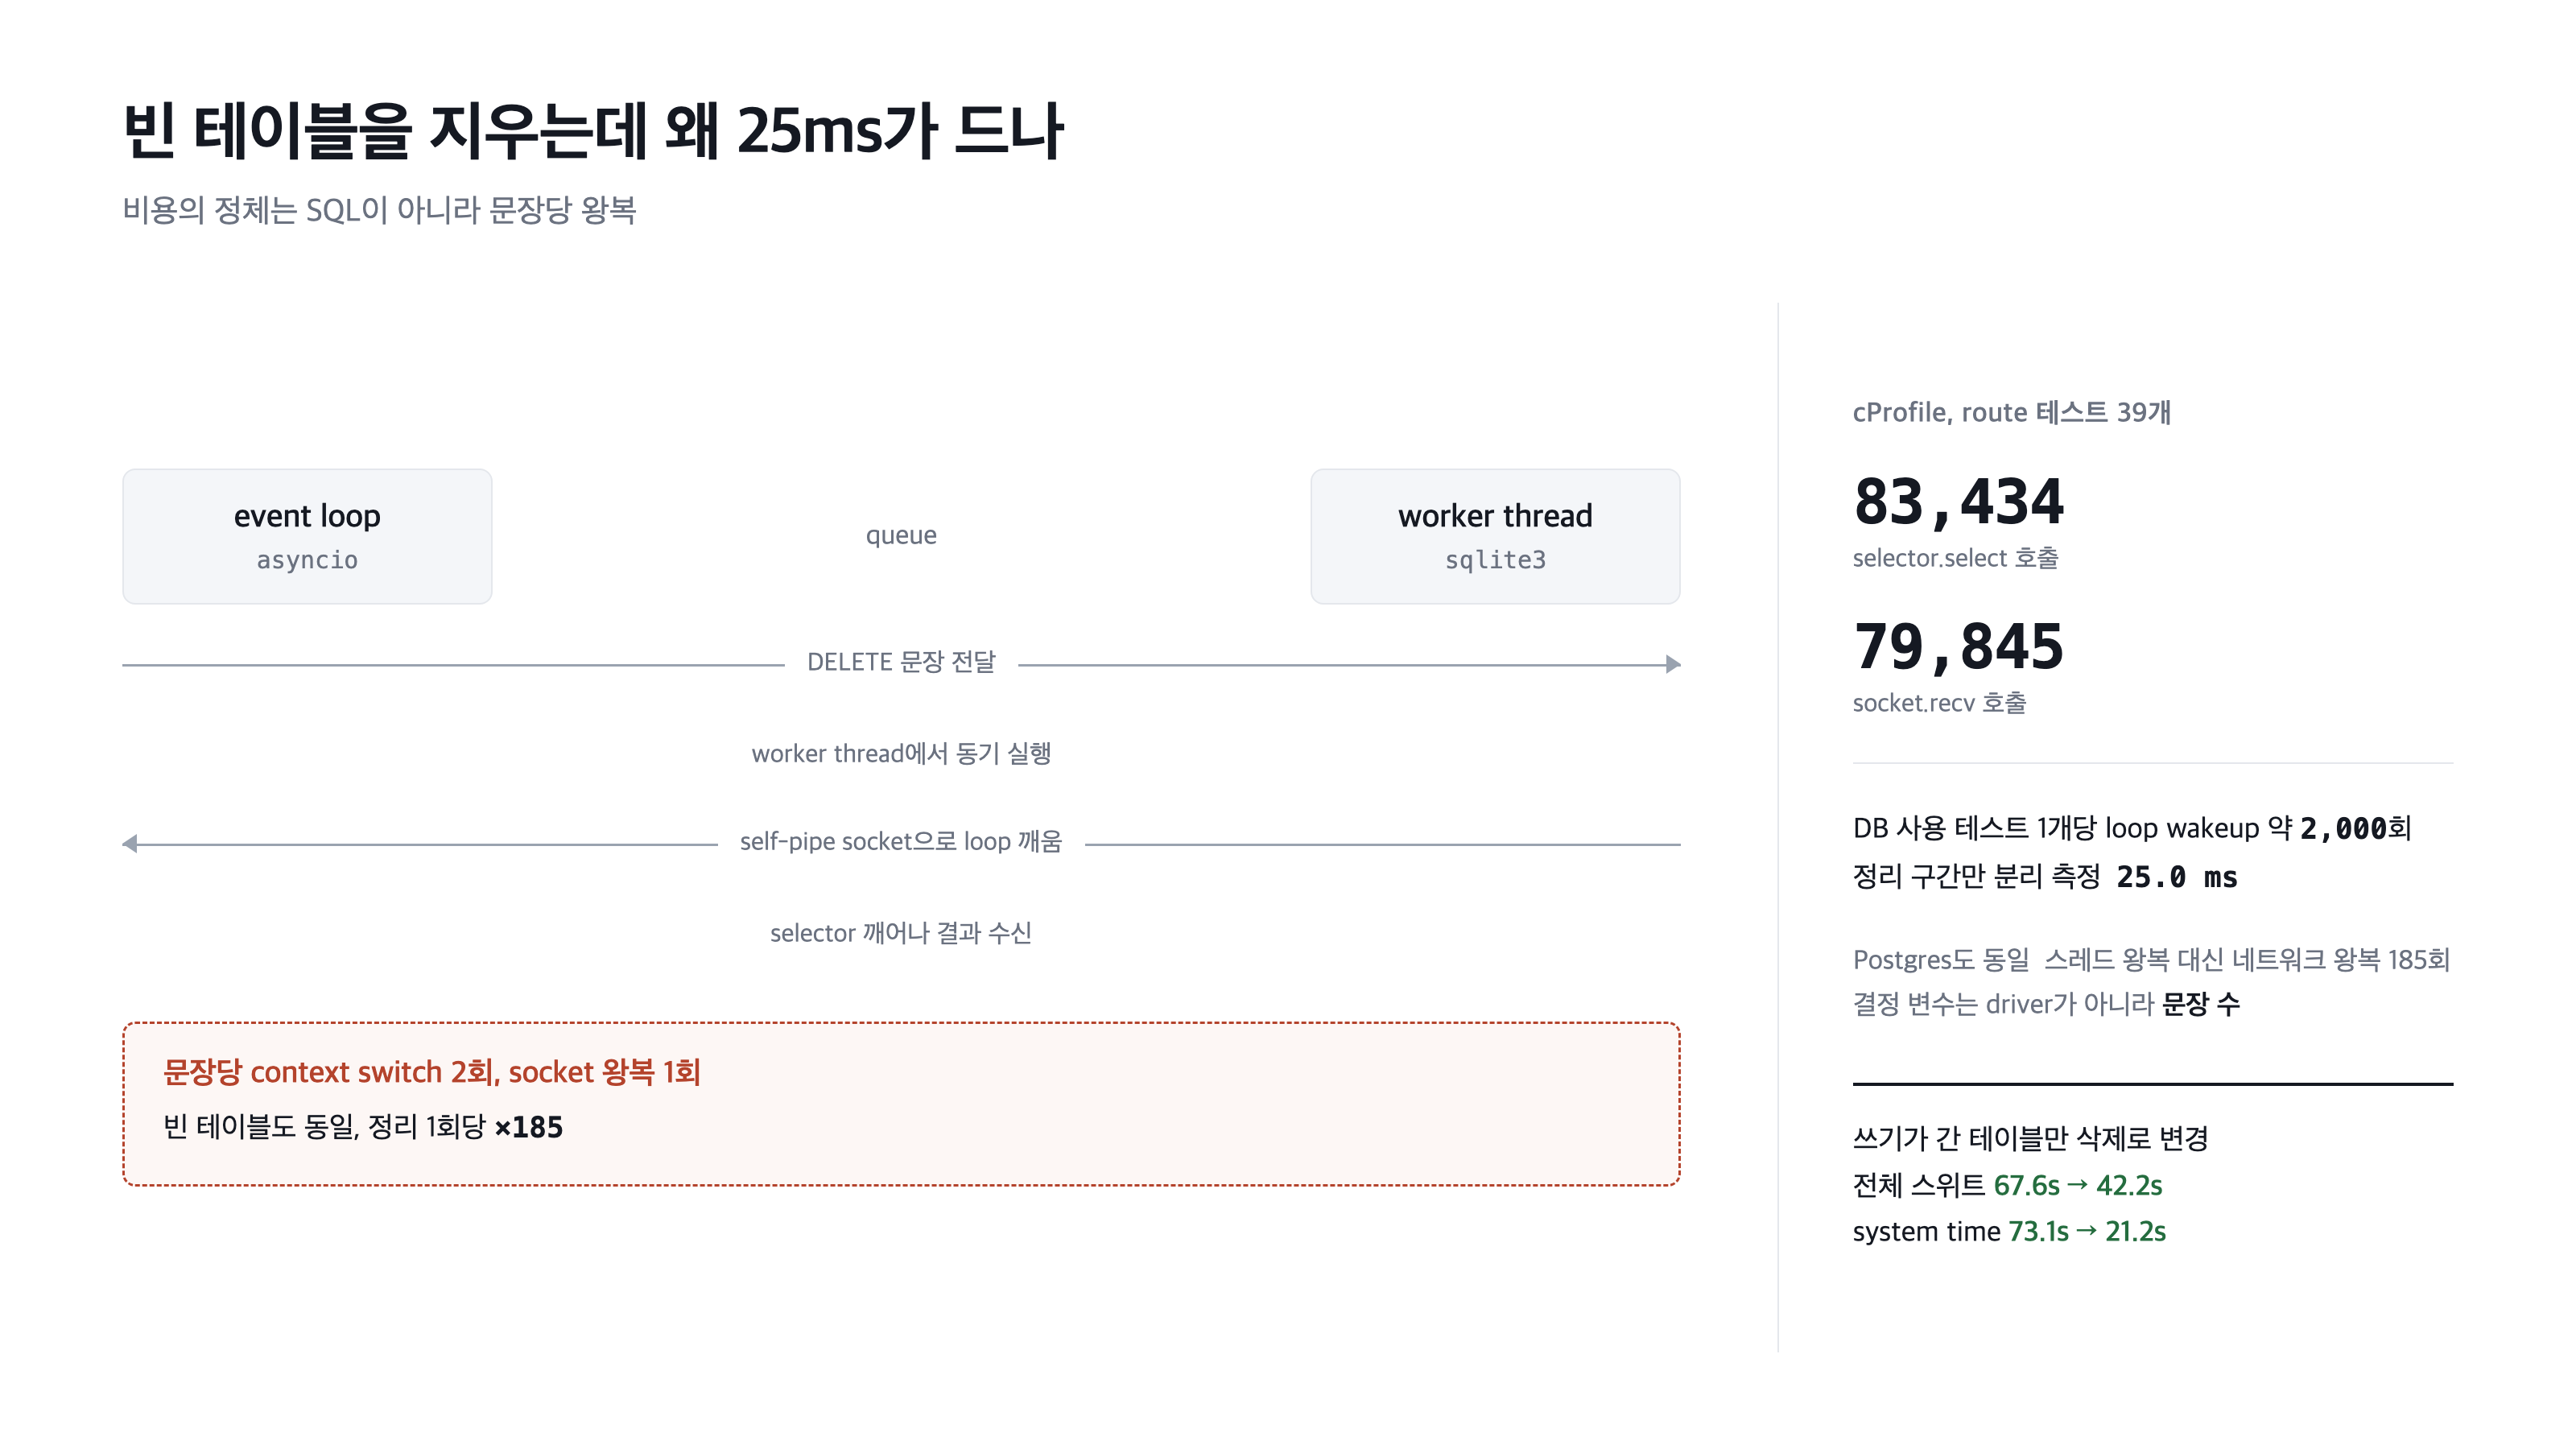Click the 25.0 ms measurement value
The height and width of the screenshot is (1449, 2576).
coord(2177,877)
